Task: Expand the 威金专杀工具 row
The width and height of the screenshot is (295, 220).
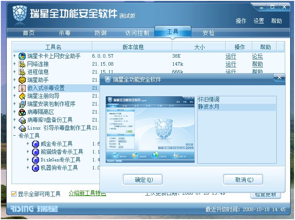Action: click(x=28, y=144)
